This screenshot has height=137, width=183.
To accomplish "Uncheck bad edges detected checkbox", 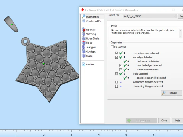I will tap(116, 57).
